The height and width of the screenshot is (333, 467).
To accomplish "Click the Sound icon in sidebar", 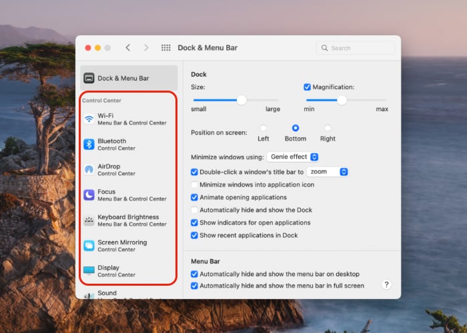I will 89,296.
